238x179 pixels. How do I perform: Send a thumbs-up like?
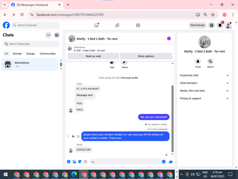click(171, 162)
